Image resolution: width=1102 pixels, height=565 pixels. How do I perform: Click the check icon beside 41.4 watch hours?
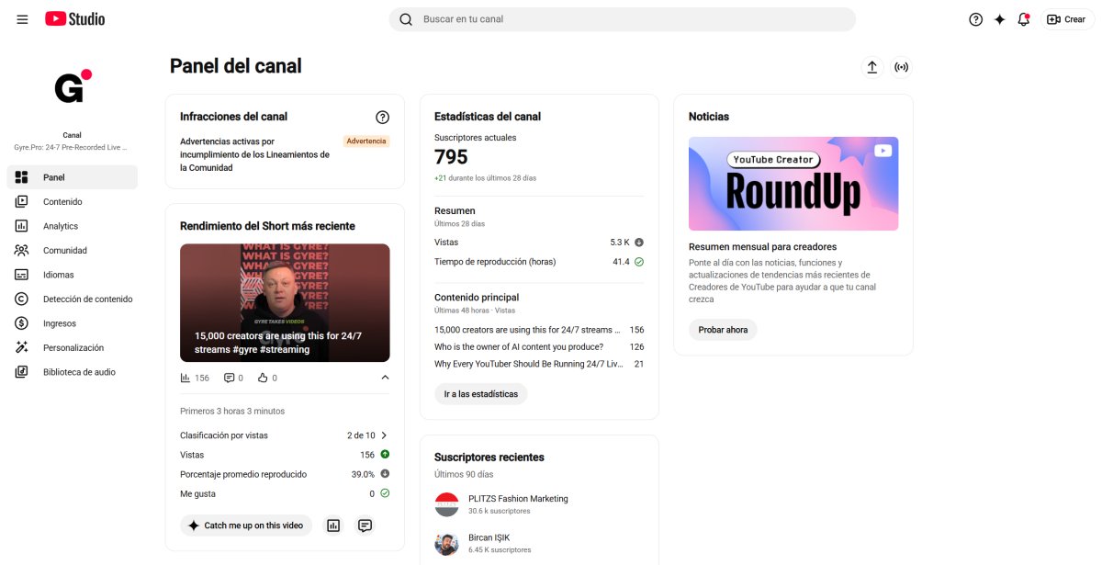[639, 262]
